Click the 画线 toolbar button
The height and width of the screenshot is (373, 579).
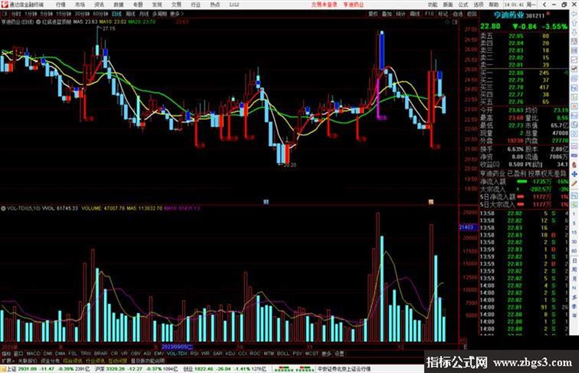pos(415,13)
